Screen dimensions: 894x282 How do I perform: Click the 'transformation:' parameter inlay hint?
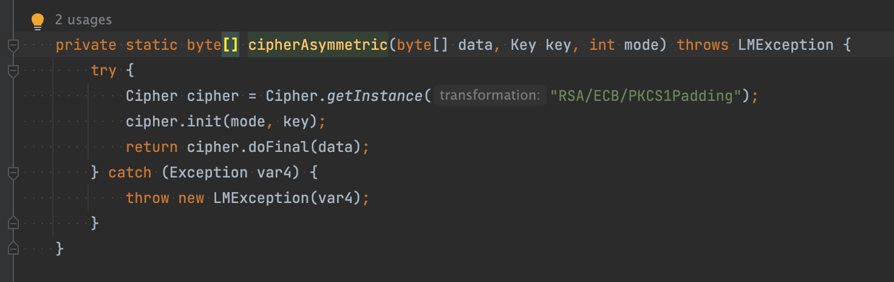(x=490, y=95)
